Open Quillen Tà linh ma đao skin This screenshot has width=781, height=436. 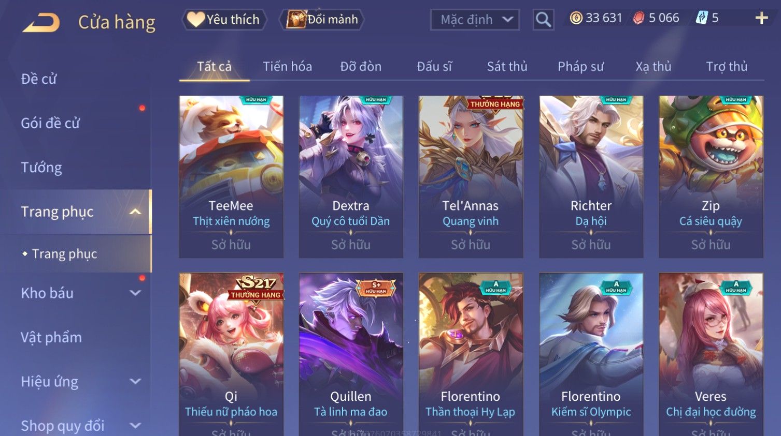click(351, 354)
